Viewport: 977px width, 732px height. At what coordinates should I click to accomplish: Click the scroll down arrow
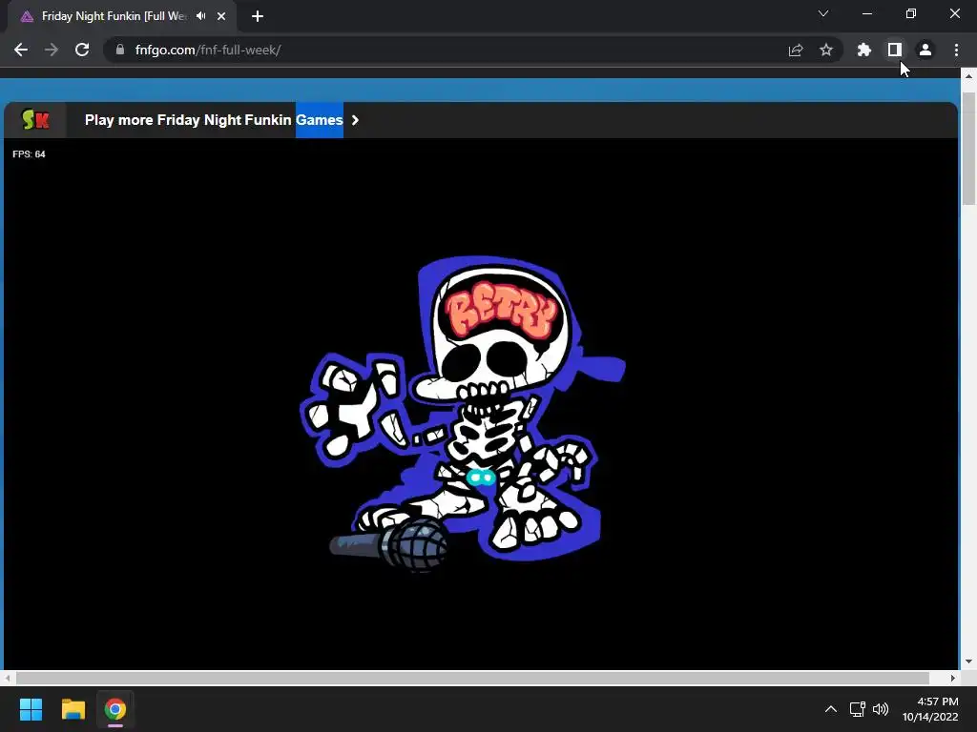click(x=968, y=661)
